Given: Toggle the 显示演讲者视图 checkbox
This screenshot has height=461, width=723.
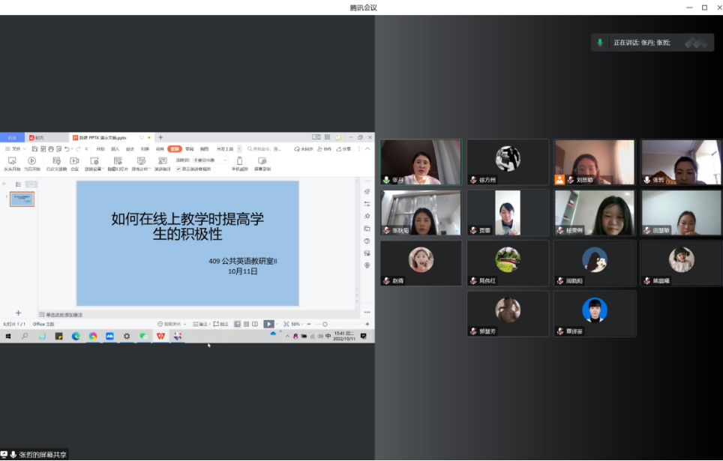Looking at the screenshot, I should pos(178,169).
